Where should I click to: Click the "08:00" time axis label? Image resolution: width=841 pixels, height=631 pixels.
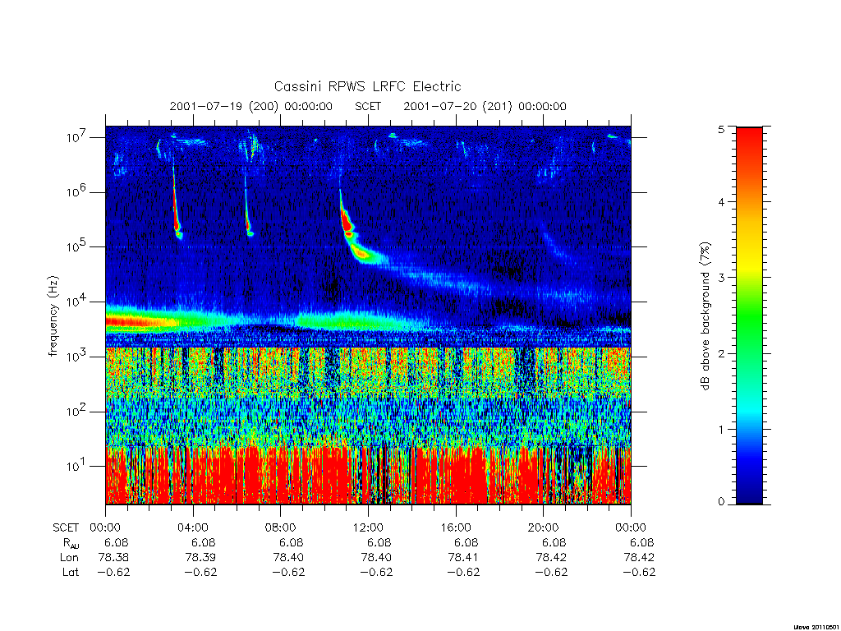pos(281,527)
